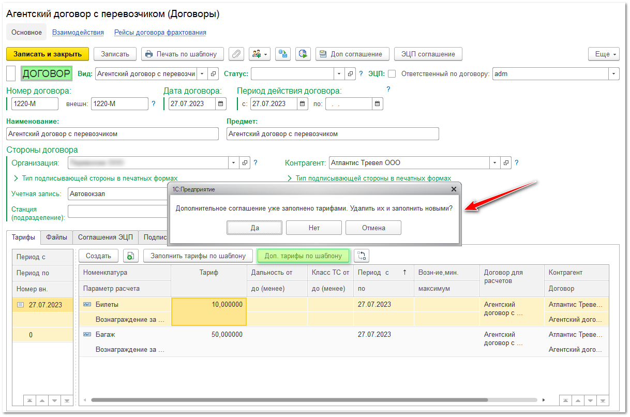Screen dimensions: 630x417
Task: Click the open-form icon next to Контрагент field
Action: coord(506,162)
